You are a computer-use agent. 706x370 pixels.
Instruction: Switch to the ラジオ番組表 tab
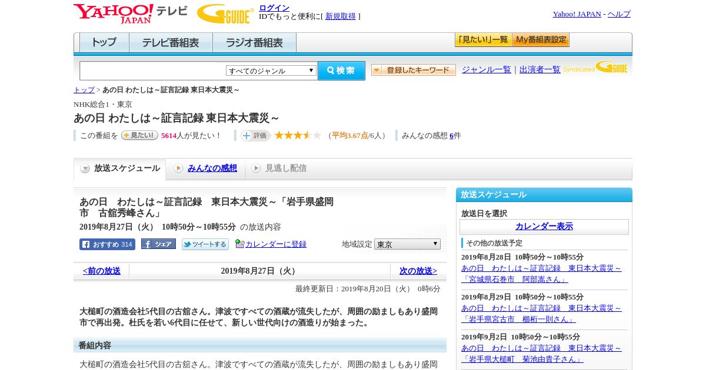pos(254,43)
